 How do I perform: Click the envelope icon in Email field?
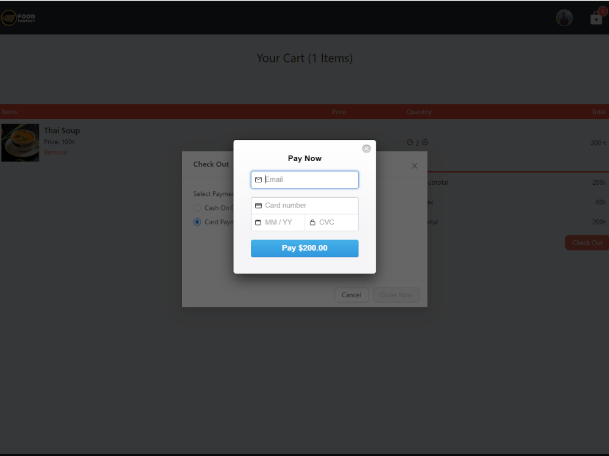(x=258, y=179)
